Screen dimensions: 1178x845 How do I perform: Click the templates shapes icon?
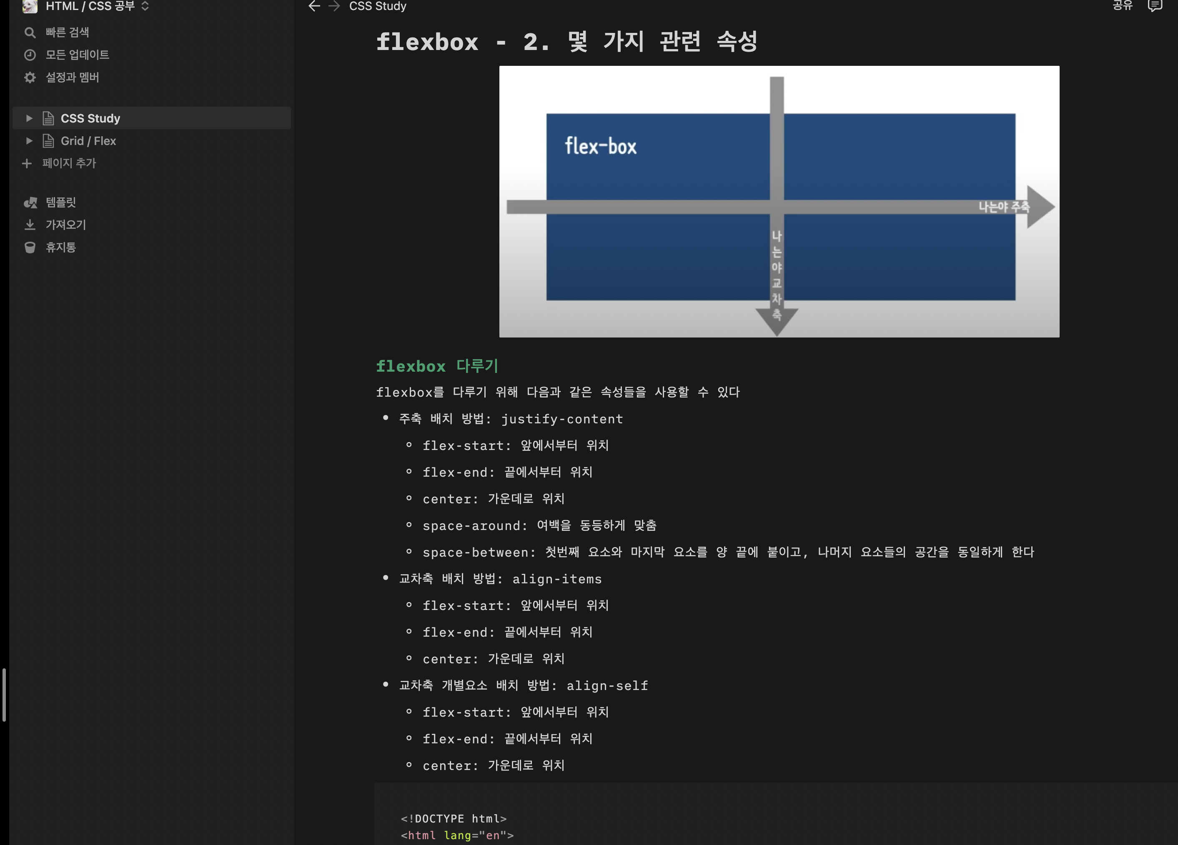[30, 202]
